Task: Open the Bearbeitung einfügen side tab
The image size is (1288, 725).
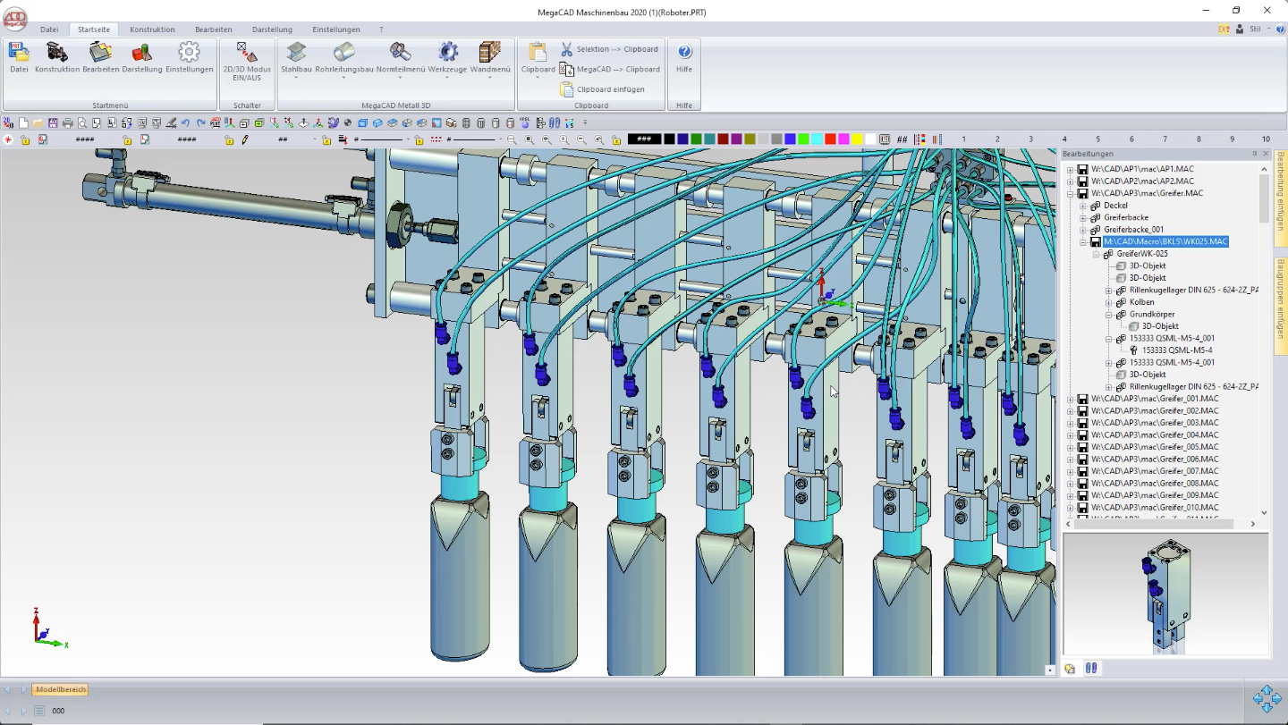Action: click(x=1280, y=197)
